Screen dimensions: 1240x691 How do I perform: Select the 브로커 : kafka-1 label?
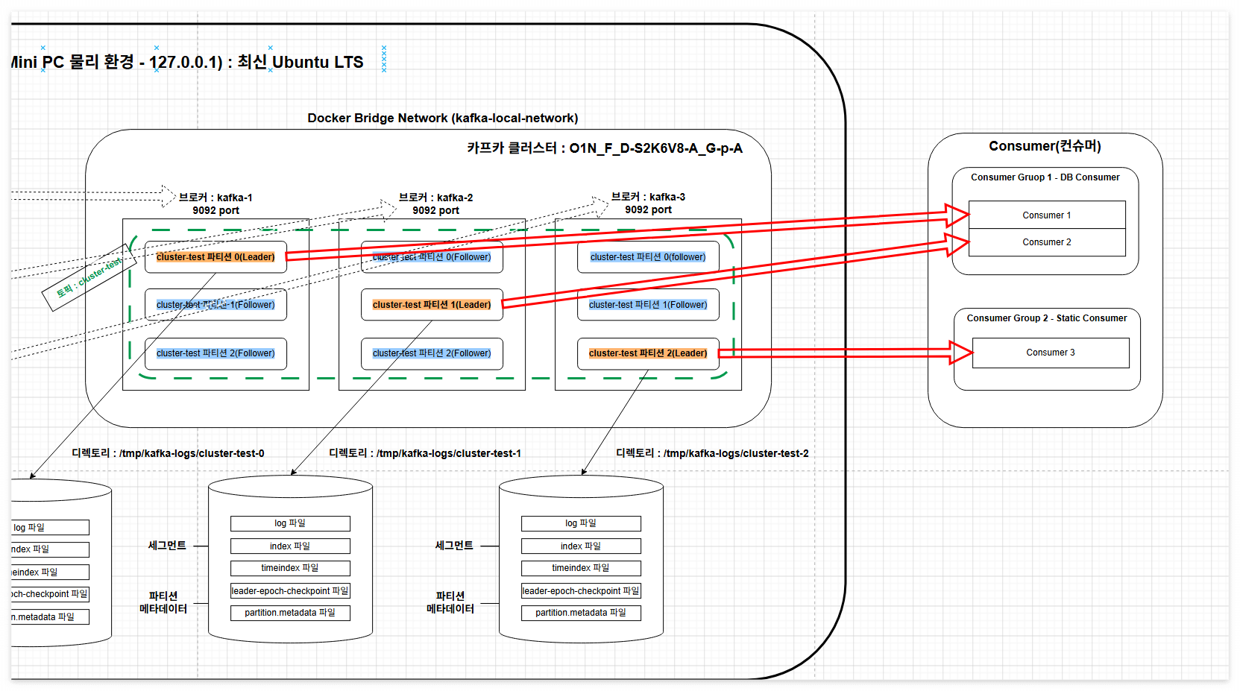coord(215,203)
